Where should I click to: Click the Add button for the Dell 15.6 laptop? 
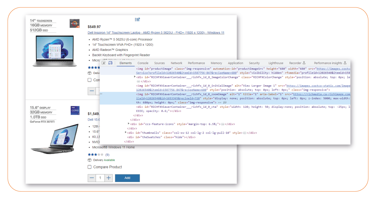click(x=127, y=178)
